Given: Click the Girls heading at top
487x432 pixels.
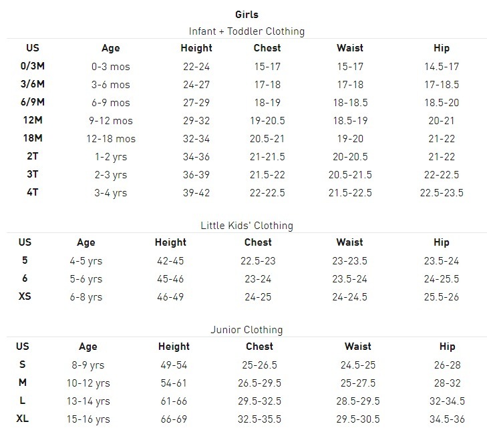Looking at the screenshot, I should 247,14.
